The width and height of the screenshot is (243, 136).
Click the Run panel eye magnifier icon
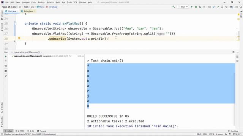point(6,66)
